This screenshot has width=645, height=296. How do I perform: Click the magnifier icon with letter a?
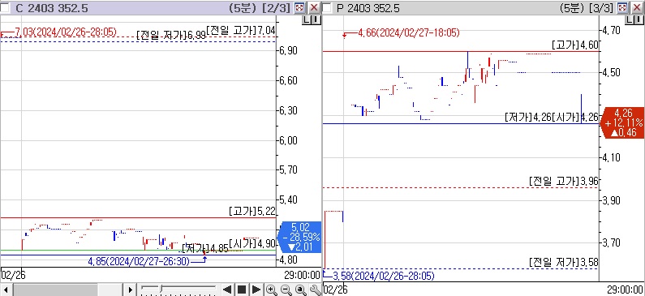(301, 290)
